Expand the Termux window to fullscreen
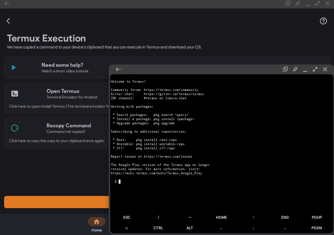Image resolution: width=334 pixels, height=235 pixels. [315, 69]
